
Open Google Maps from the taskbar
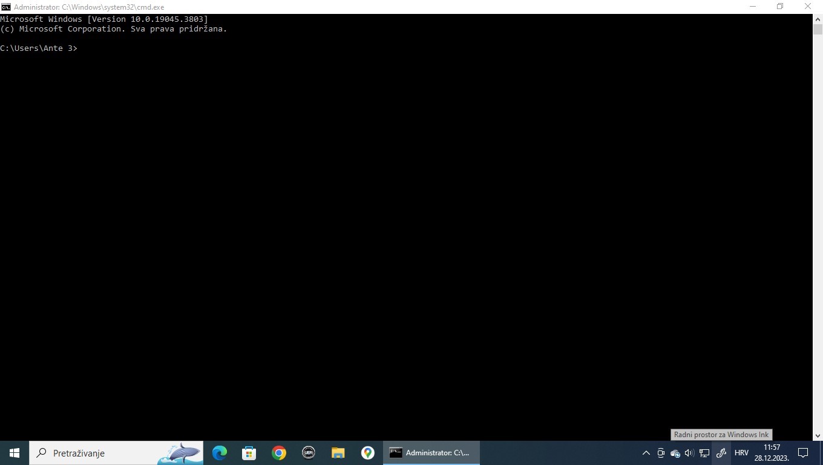pyautogui.click(x=367, y=453)
